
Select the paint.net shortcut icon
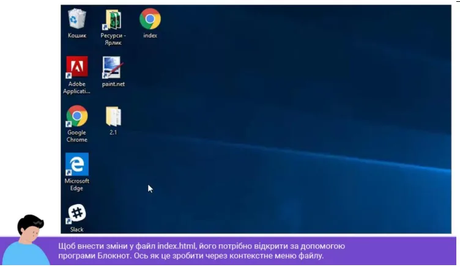click(x=113, y=67)
